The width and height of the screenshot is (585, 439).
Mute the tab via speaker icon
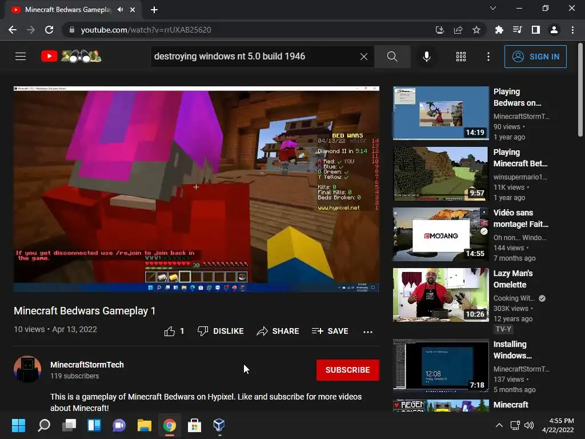pyautogui.click(x=120, y=10)
